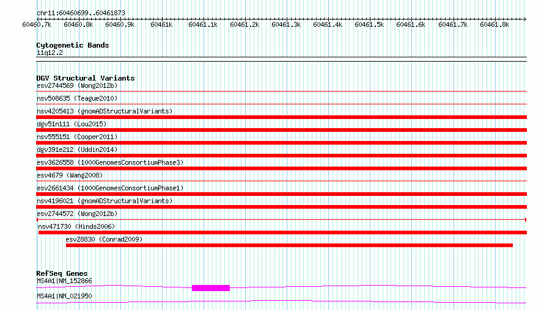Screen dimensions: 544x310
Task: Select the 11q12.2 cytogenetic band label
Action: [x=50, y=52]
